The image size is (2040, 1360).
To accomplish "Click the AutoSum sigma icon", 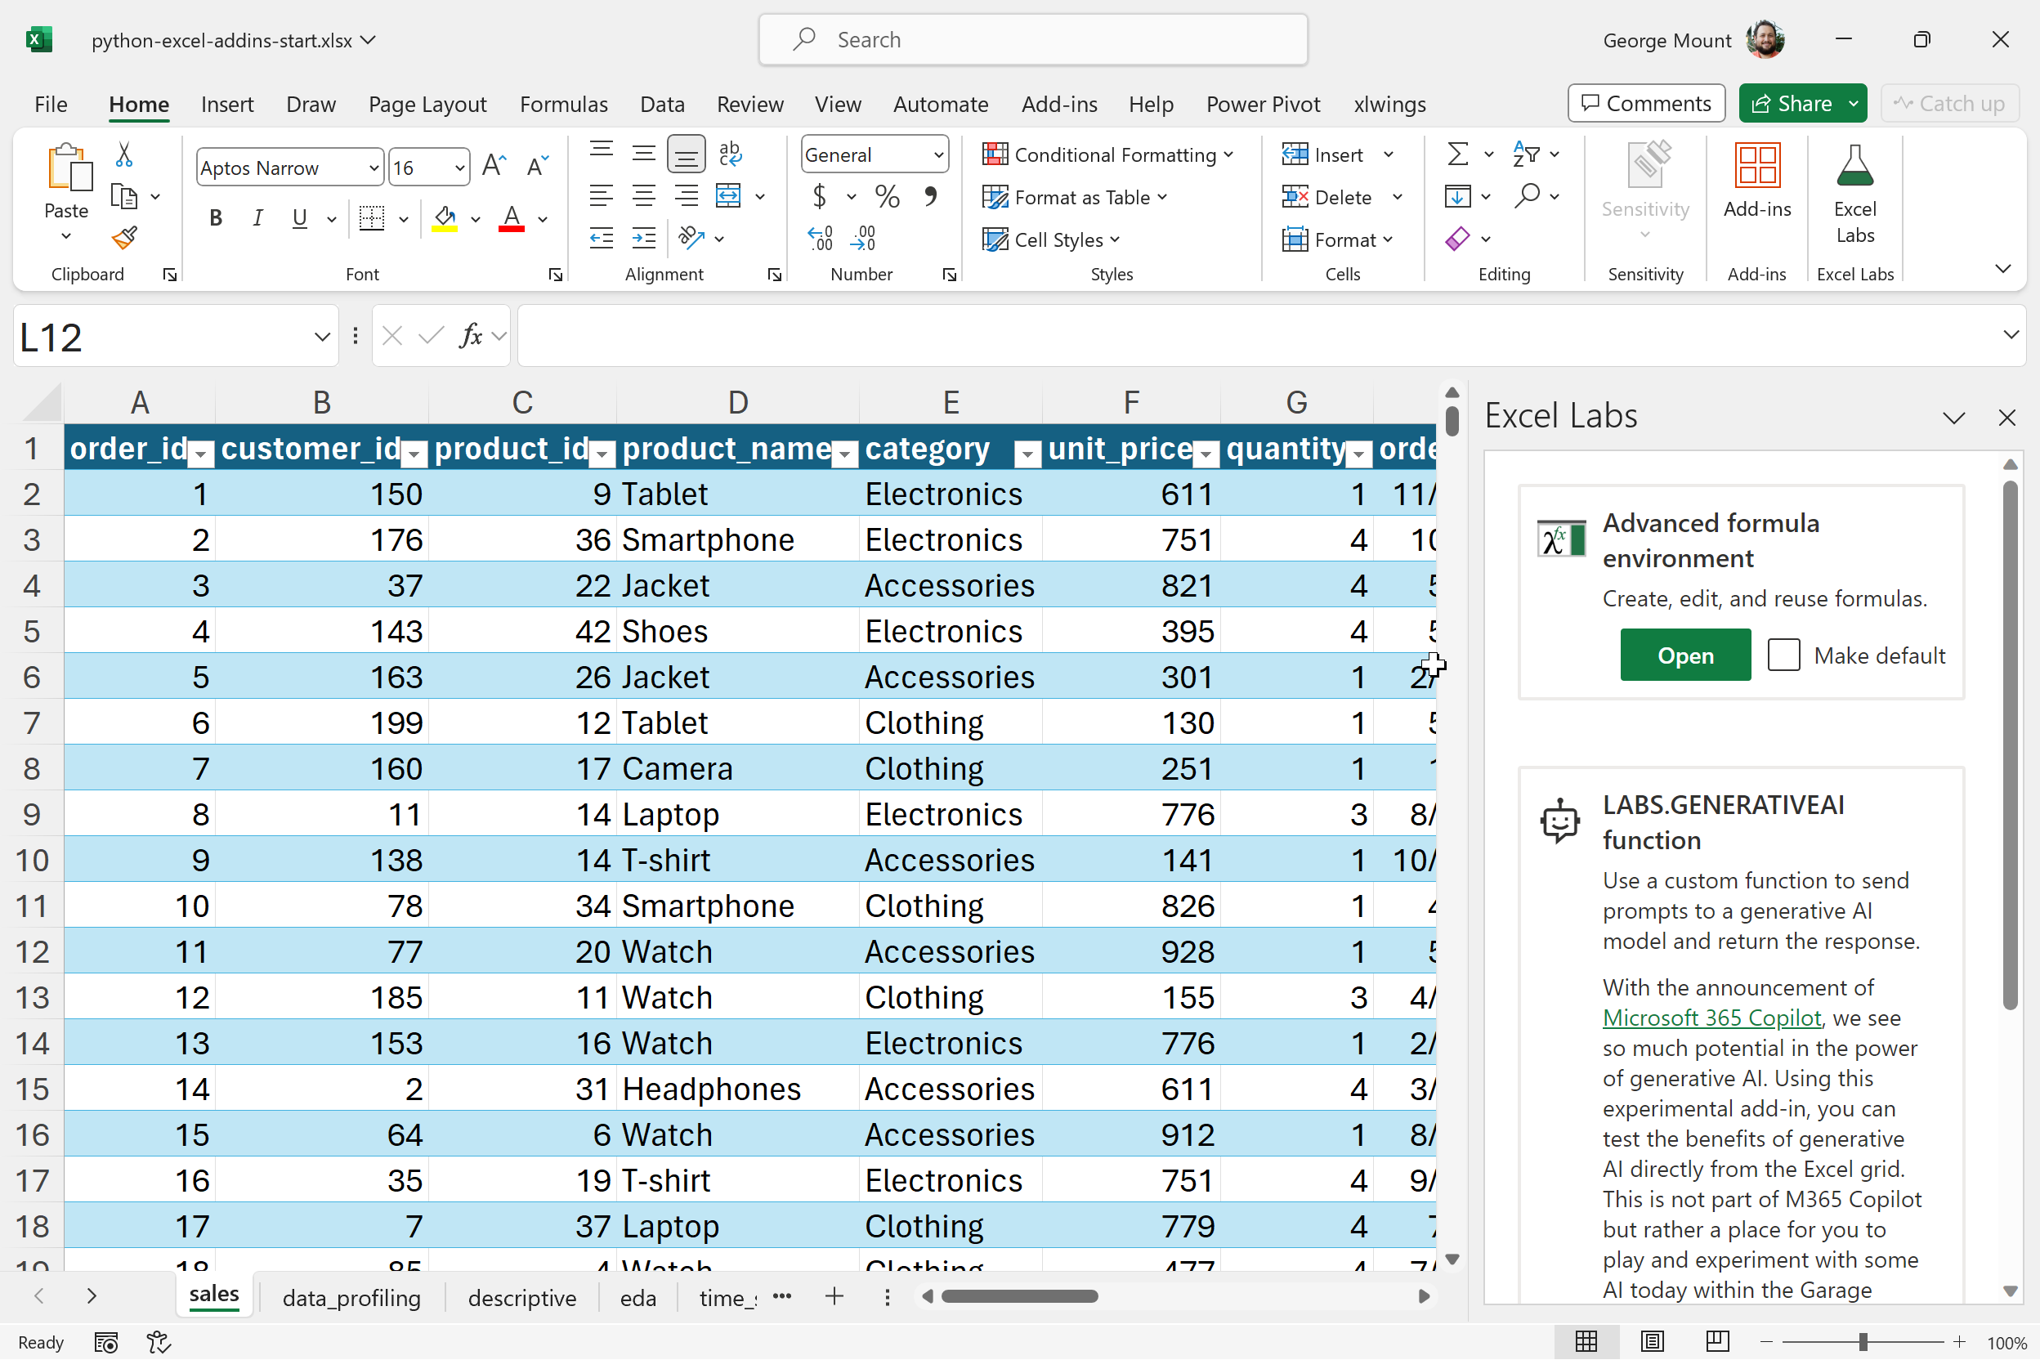I will pyautogui.click(x=1457, y=154).
